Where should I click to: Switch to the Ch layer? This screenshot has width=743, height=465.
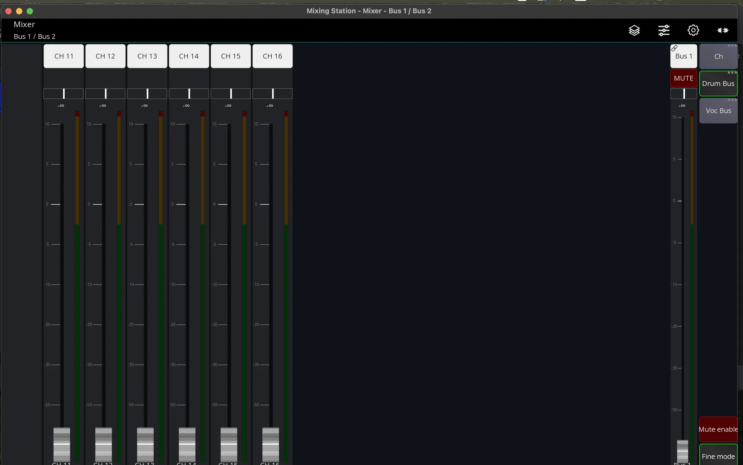[x=718, y=57]
